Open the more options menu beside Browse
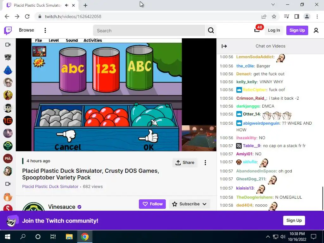Viewport: 324px width, 243px height. [x=45, y=30]
